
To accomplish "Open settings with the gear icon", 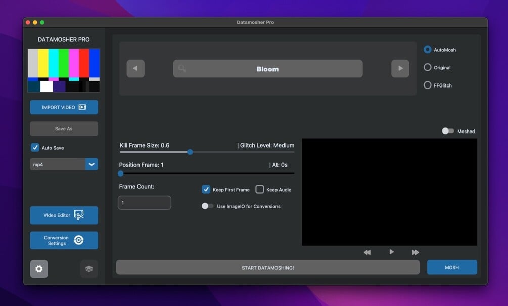I will click(39, 269).
